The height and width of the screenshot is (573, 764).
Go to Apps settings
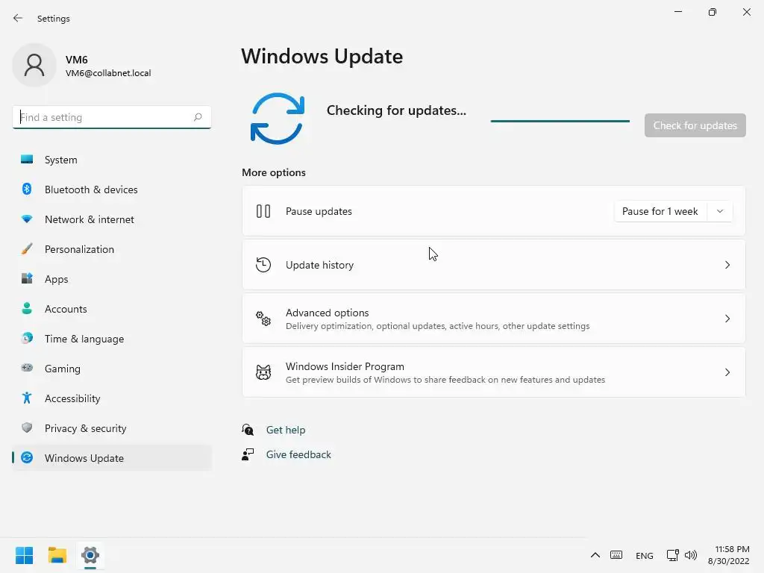[x=112, y=279]
